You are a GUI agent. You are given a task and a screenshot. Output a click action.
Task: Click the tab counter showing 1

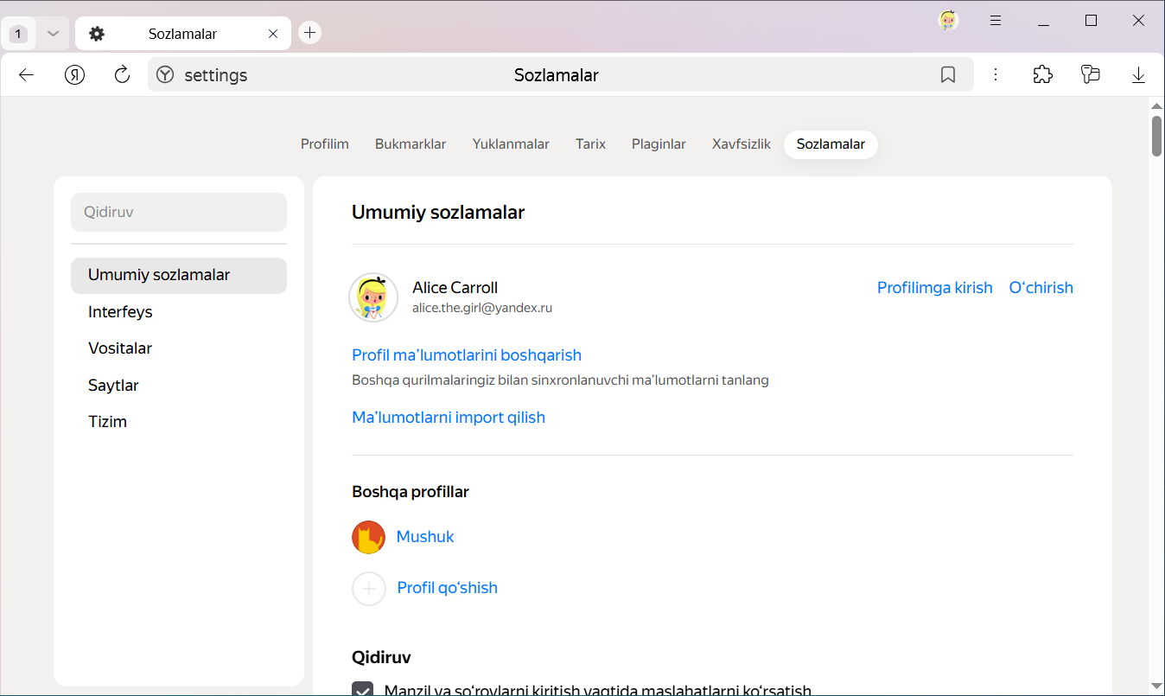point(19,34)
